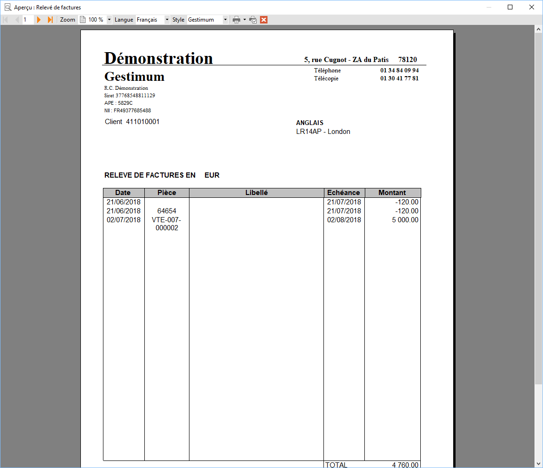Click the Libellé column header
Screen dimensions: 543x468
256,193
